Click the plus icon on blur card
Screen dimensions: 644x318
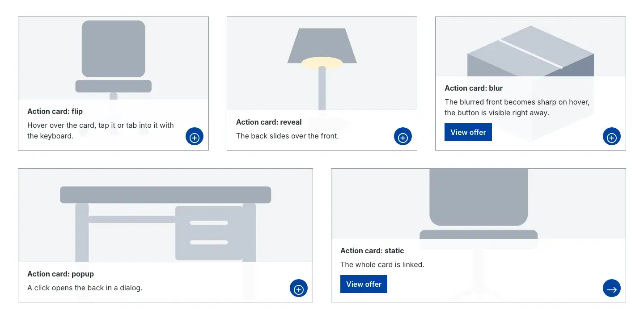[x=612, y=137]
